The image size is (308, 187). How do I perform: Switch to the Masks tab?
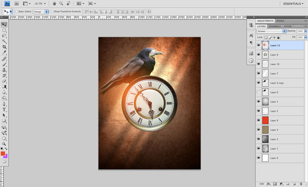[x=280, y=21]
